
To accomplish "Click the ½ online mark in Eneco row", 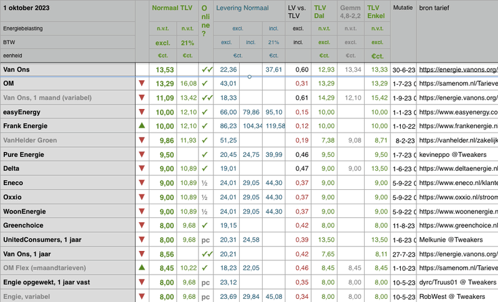I will coord(205,183).
